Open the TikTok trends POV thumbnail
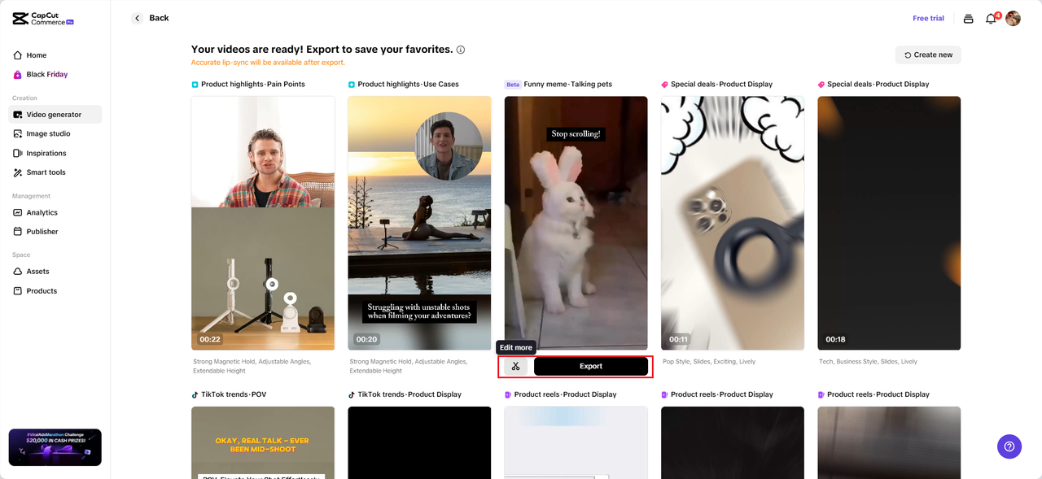Image resolution: width=1042 pixels, height=479 pixels. pyautogui.click(x=263, y=442)
